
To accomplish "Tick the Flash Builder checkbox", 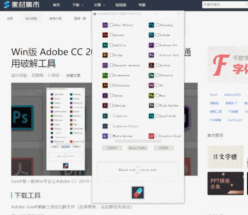I will 157,106.
